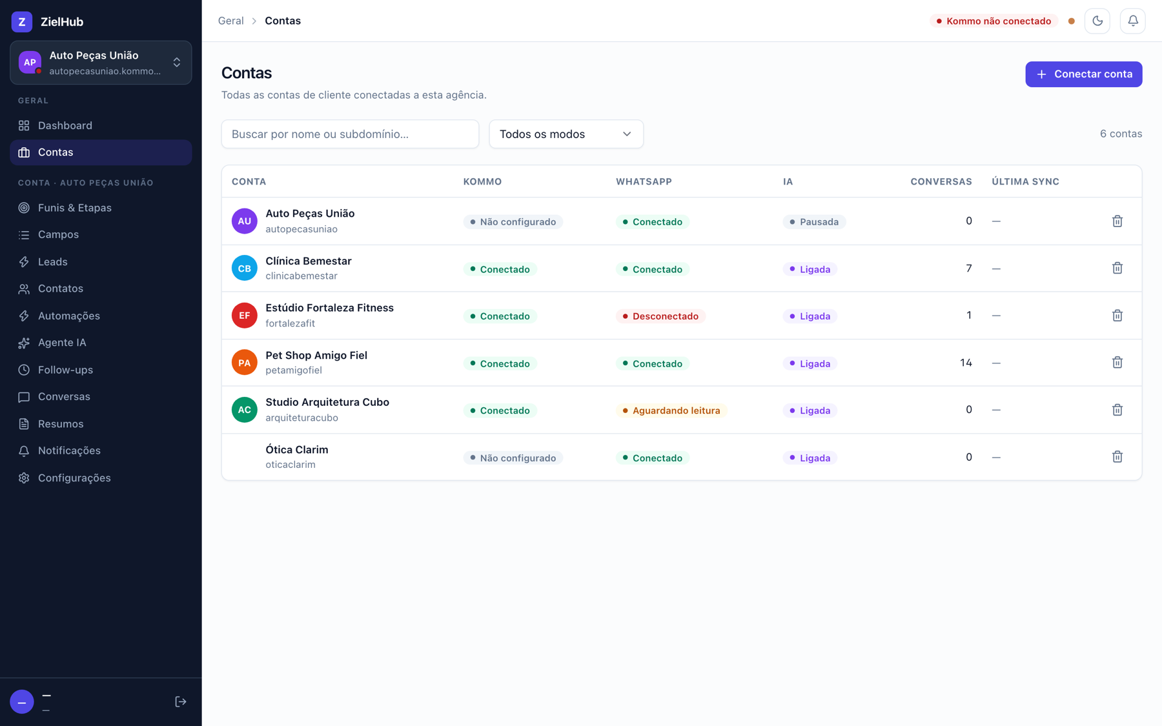Open Studio Arquitetura Cubo account name
Screen dimensions: 1162x726
pyautogui.click(x=327, y=402)
